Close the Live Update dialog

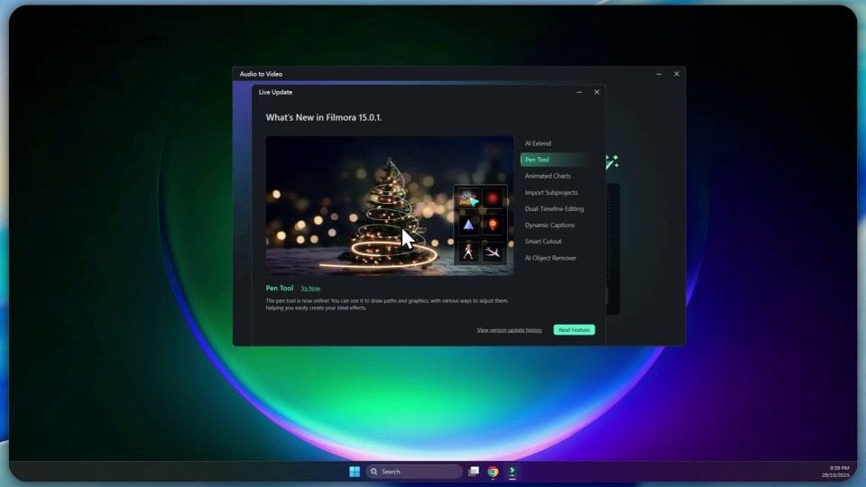(596, 92)
